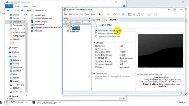Click the Network Adapter Host-only row
This screenshot has height=106, width=189.
114,61
